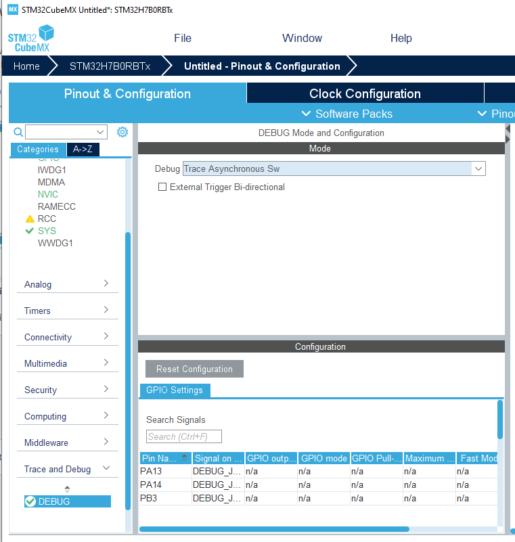Viewport: 515px width, 542px height.
Task: Click the GPIO Pull- column header
Action: [377, 458]
